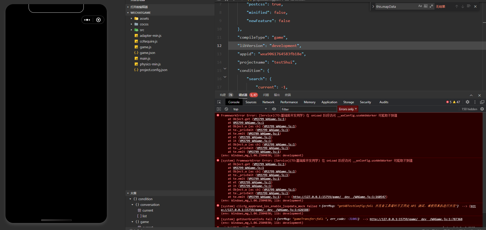
Task: Focus the find input containing this.mapData
Action: (396, 6)
